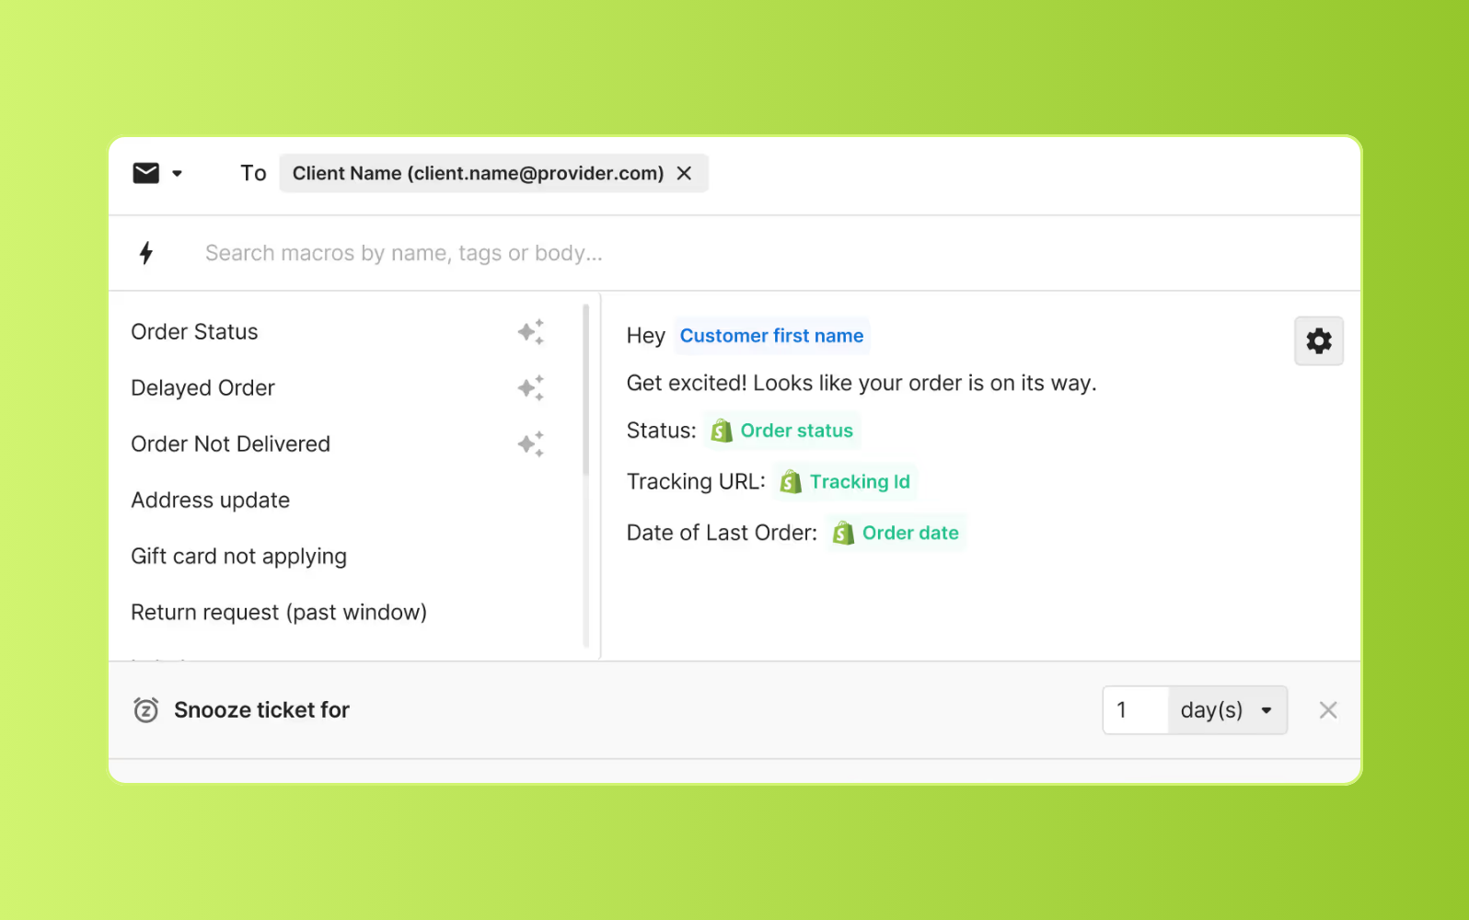Select the Delayed Order macro
Viewport: 1469px width, 920px height.
tap(202, 387)
